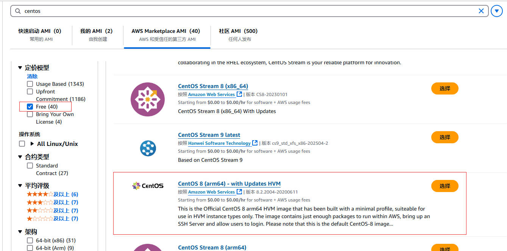Clear the centos search text
This screenshot has width=507, height=251.
click(x=481, y=11)
